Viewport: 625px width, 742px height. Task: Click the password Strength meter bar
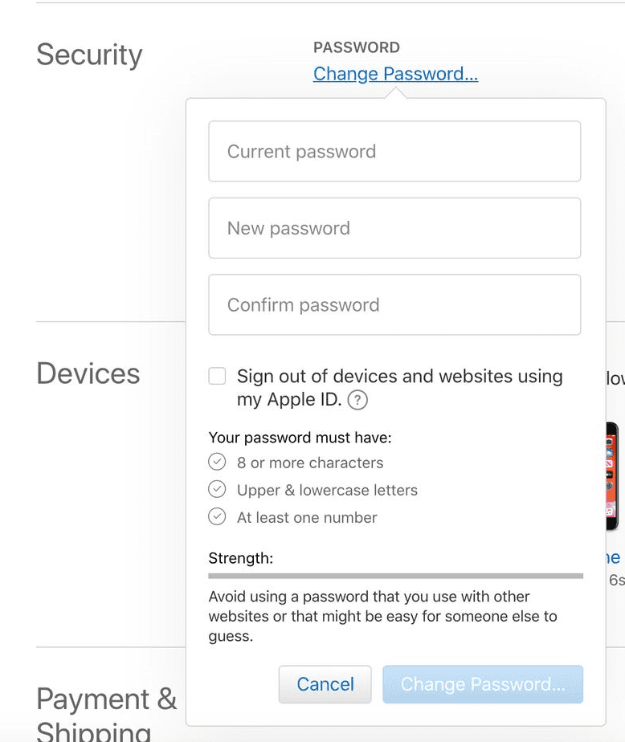tap(395, 576)
